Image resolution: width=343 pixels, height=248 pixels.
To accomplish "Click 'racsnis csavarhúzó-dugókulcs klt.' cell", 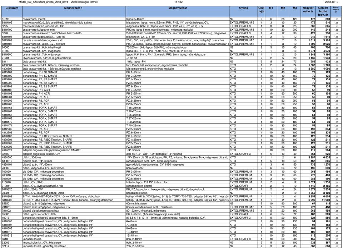I will (43, 40).
